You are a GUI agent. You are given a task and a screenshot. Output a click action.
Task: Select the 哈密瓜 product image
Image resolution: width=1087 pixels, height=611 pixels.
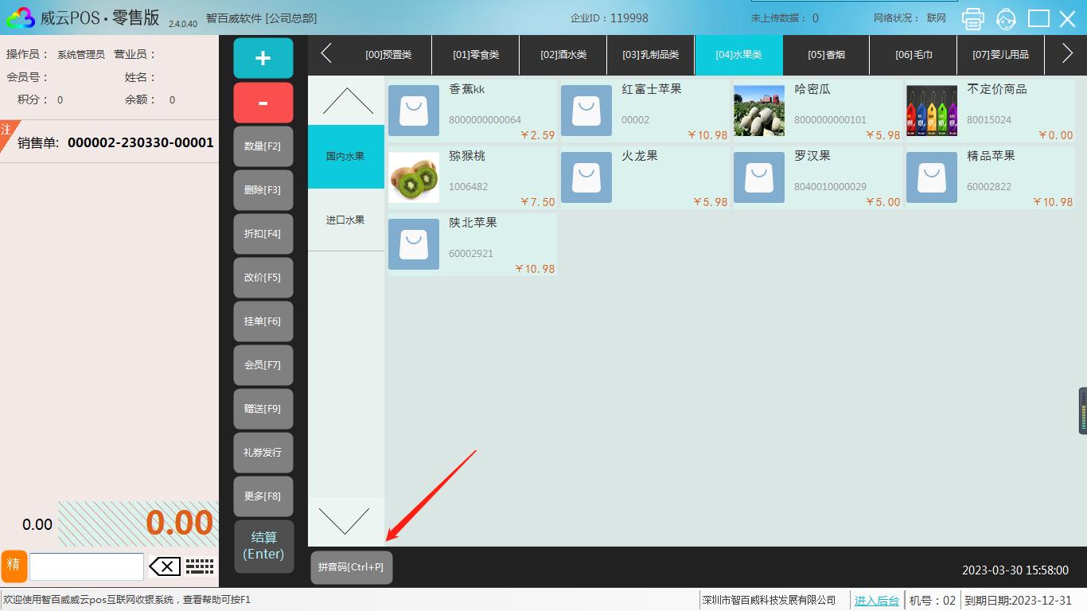click(758, 111)
